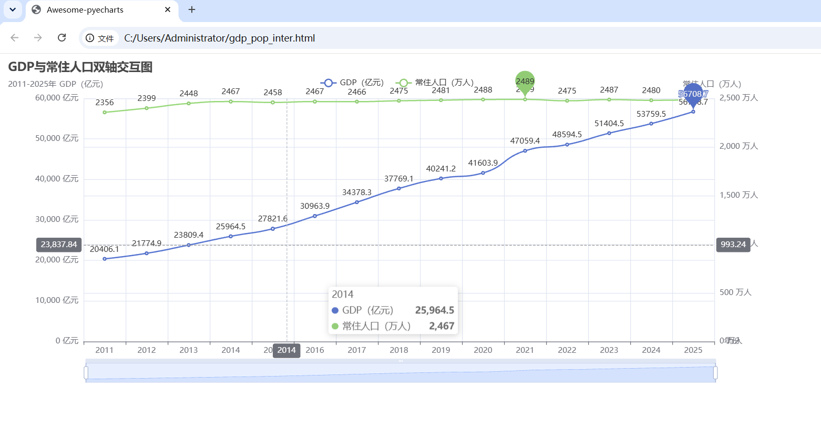This screenshot has width=821, height=447.
Task: Select population data point labeled 2448
Action: click(189, 103)
